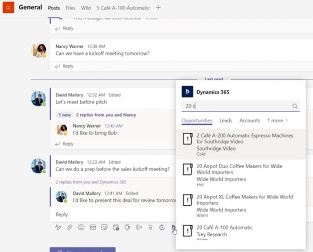Select 20 Airpot XL Coffee Makers opportunity
Image resolution: width=313 pixels, height=252 pixels.
241,205
